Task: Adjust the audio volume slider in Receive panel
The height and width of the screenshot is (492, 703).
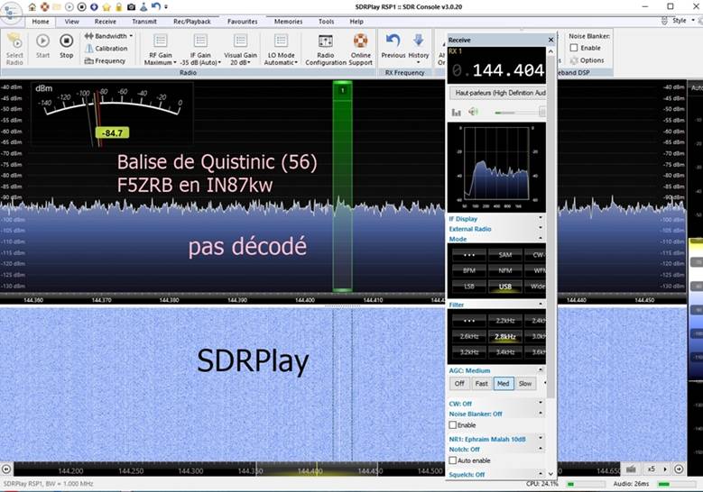Action: [520, 112]
